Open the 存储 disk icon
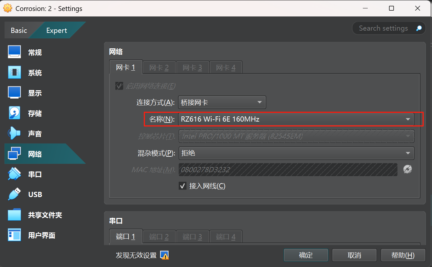This screenshot has width=432, height=267. (x=14, y=113)
